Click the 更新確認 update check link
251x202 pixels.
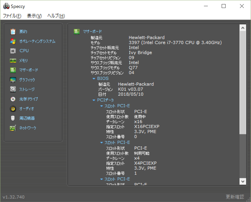(235, 197)
